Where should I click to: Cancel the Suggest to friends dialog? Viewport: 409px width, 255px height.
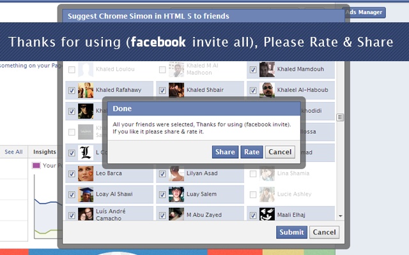(324, 232)
